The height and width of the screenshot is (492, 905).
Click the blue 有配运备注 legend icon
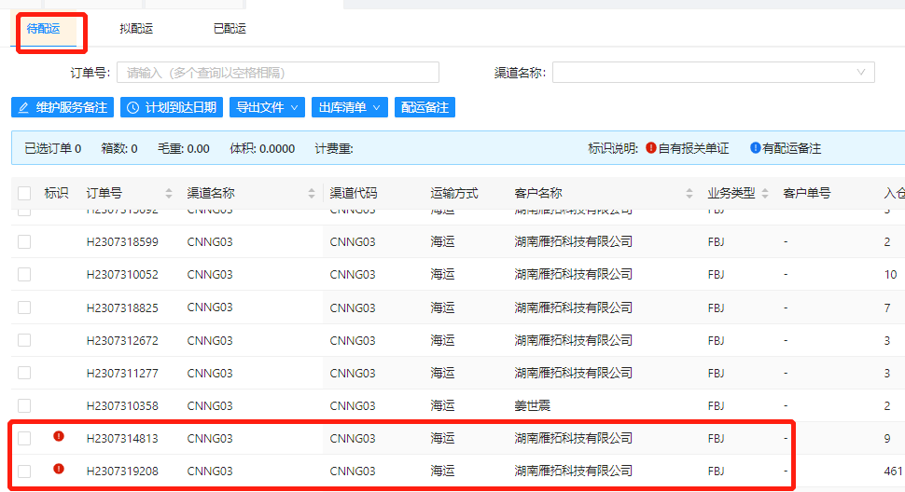[x=755, y=148]
